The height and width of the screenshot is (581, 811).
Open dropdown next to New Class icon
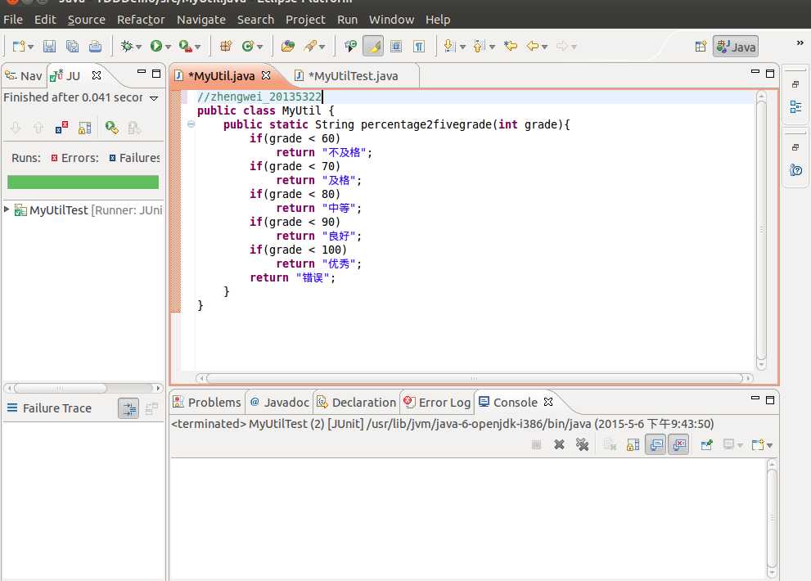tap(260, 47)
